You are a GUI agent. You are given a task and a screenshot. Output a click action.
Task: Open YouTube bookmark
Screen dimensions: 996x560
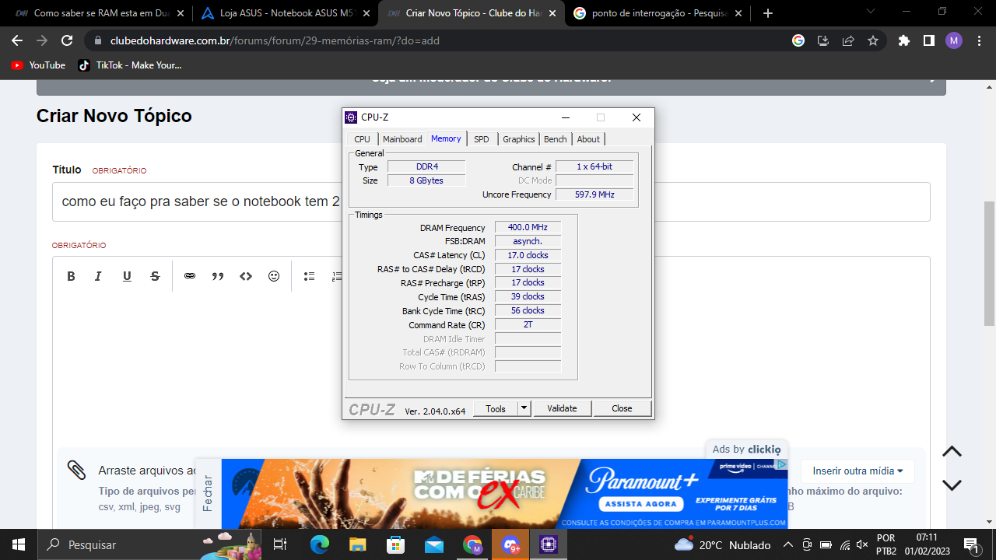(x=38, y=65)
